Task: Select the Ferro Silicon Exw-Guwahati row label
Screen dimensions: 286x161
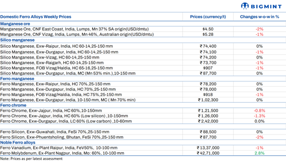Action: 55,132
